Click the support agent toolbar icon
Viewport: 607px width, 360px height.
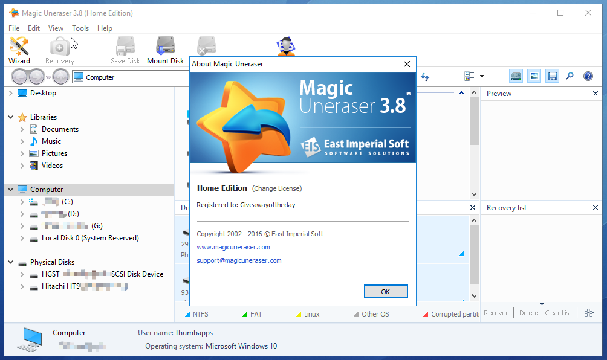pyautogui.click(x=286, y=46)
